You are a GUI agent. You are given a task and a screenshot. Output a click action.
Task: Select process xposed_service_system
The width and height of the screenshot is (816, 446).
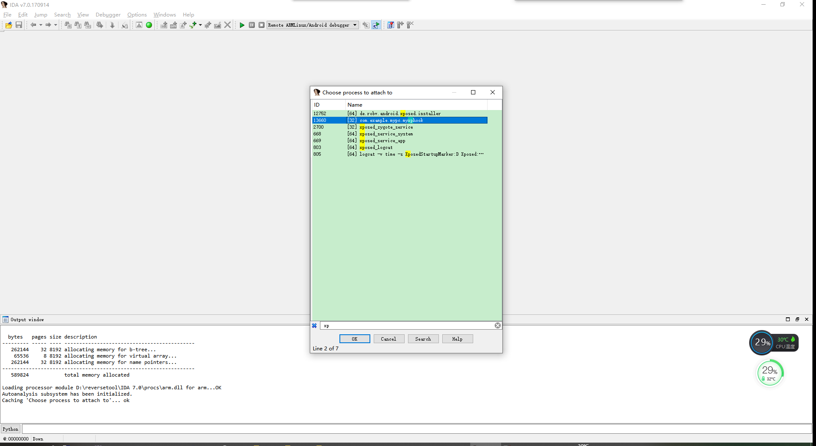400,134
